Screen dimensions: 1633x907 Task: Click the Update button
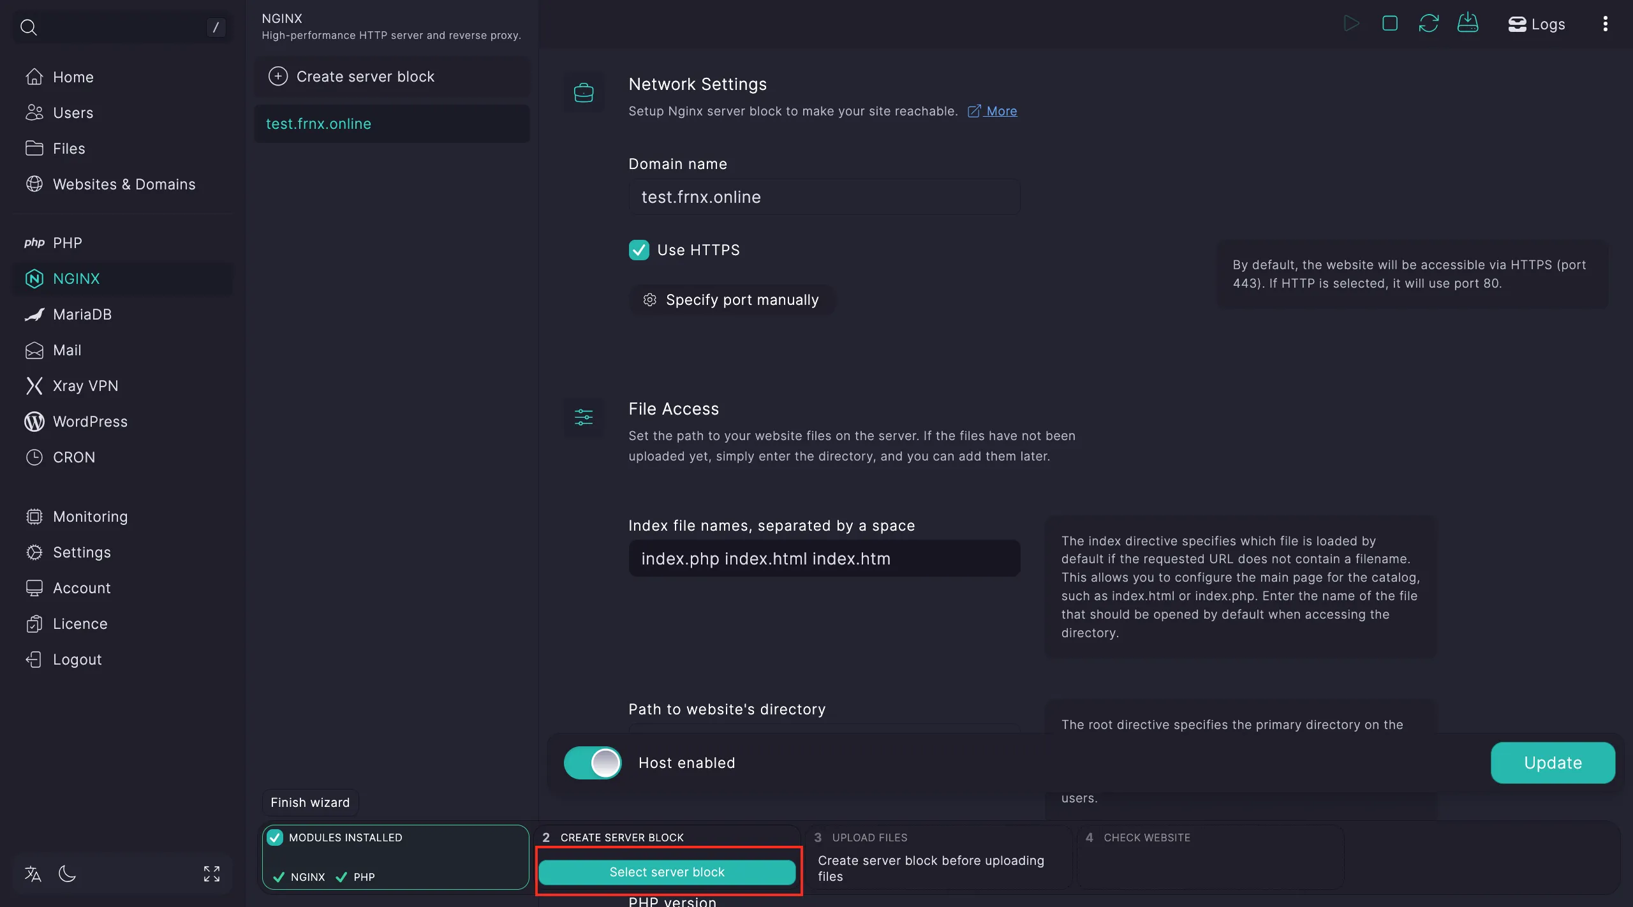pos(1553,763)
